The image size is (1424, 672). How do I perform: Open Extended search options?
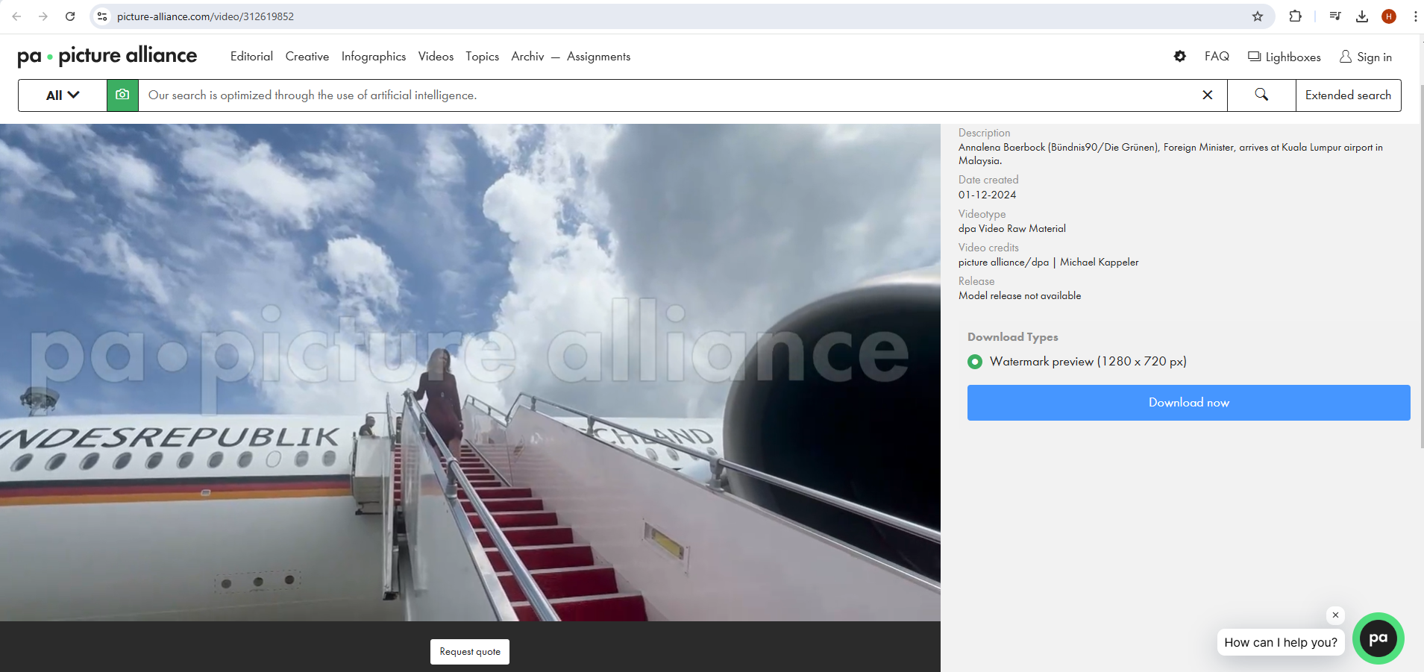coord(1347,95)
